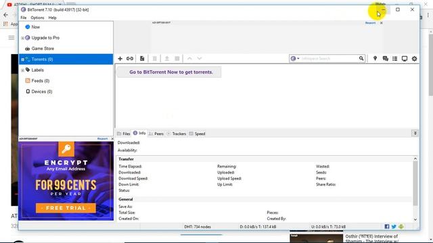The height and width of the screenshot is (243, 433).
Task: Click the Chrome back arrow behind BitTorrent
Action: click(6, 15)
